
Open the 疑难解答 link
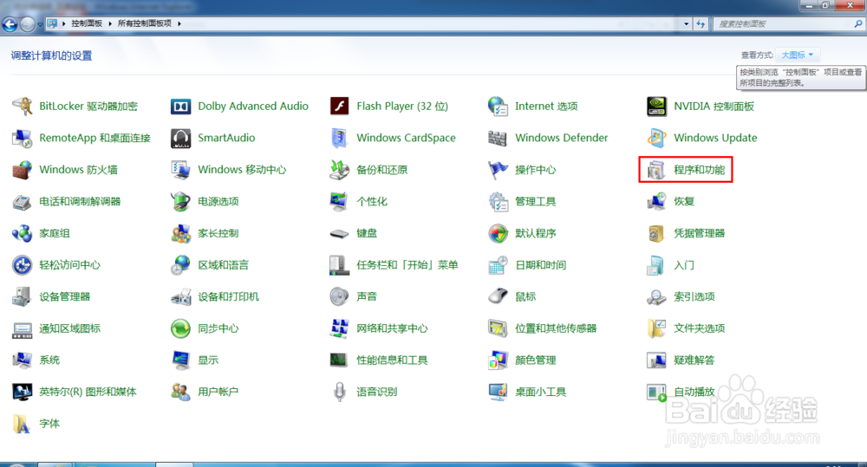point(694,360)
